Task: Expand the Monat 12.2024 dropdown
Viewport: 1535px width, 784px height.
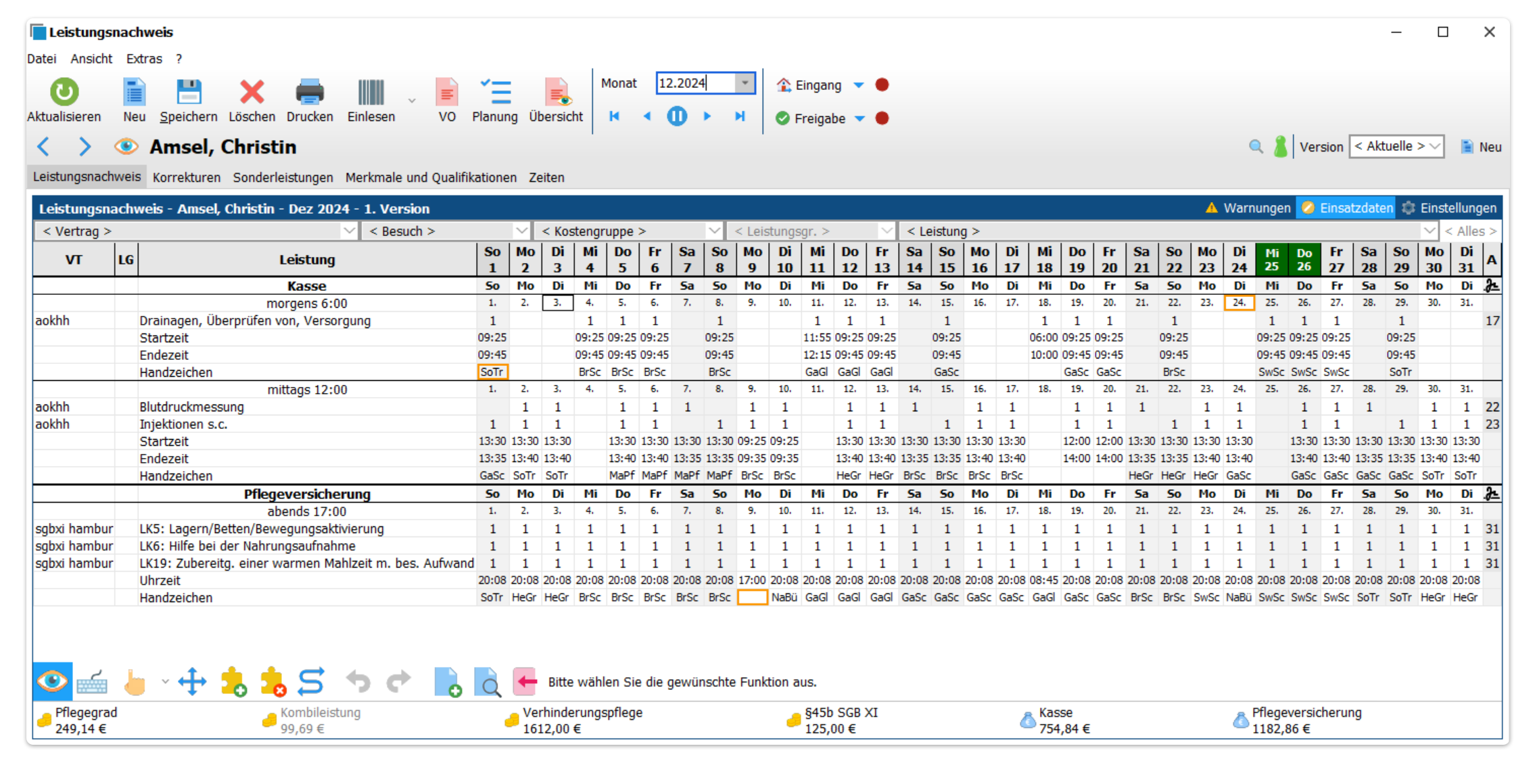Action: pyautogui.click(x=745, y=83)
